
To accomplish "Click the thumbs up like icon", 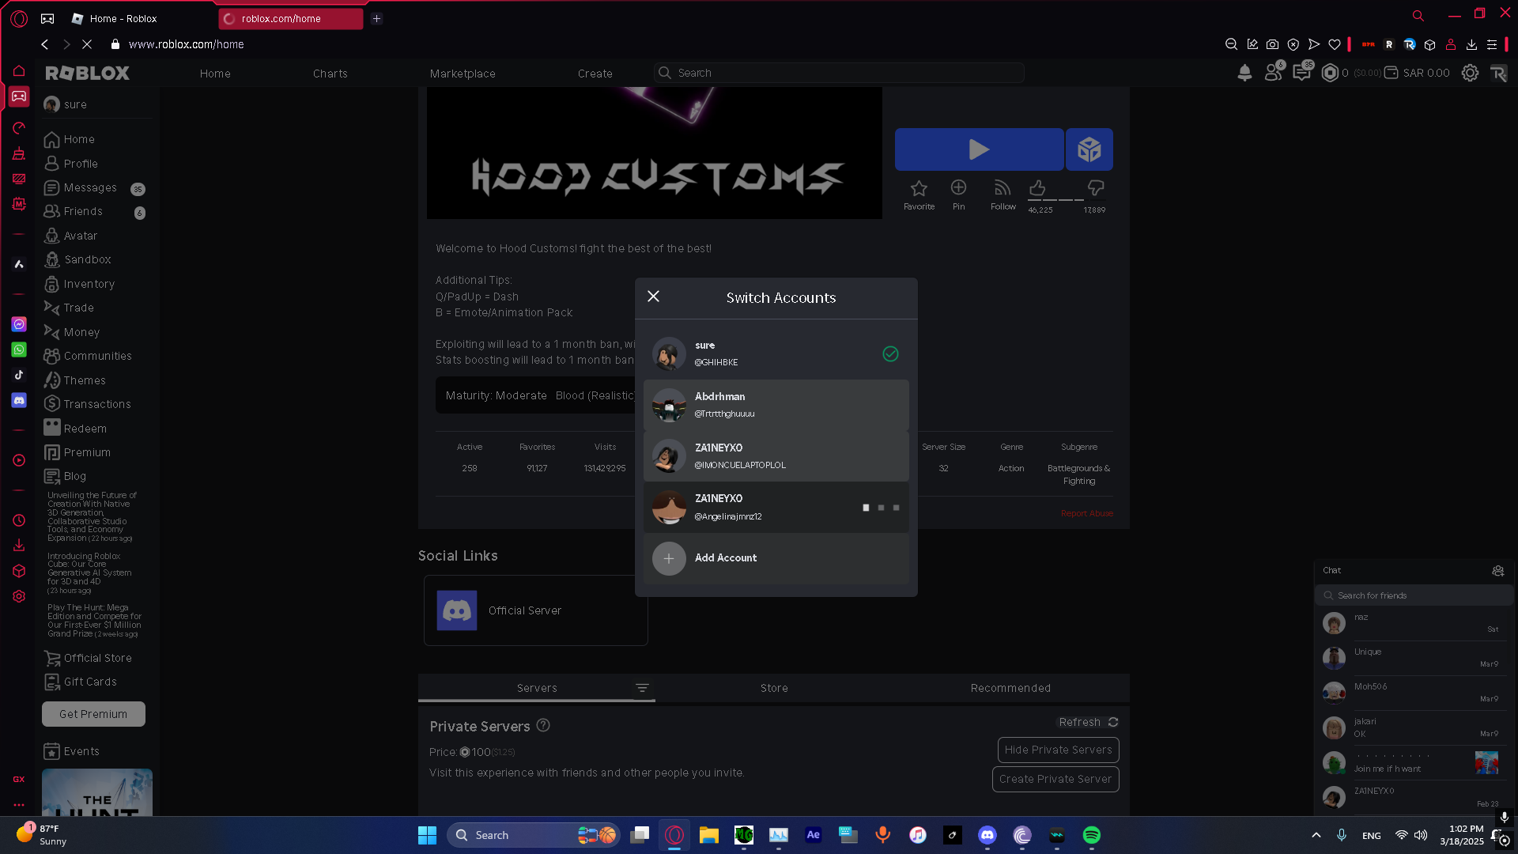I will click(x=1037, y=187).
